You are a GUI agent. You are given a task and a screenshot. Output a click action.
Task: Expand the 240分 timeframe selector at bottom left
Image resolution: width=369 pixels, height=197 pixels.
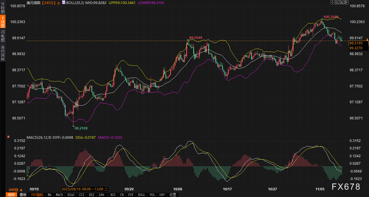tap(15, 190)
